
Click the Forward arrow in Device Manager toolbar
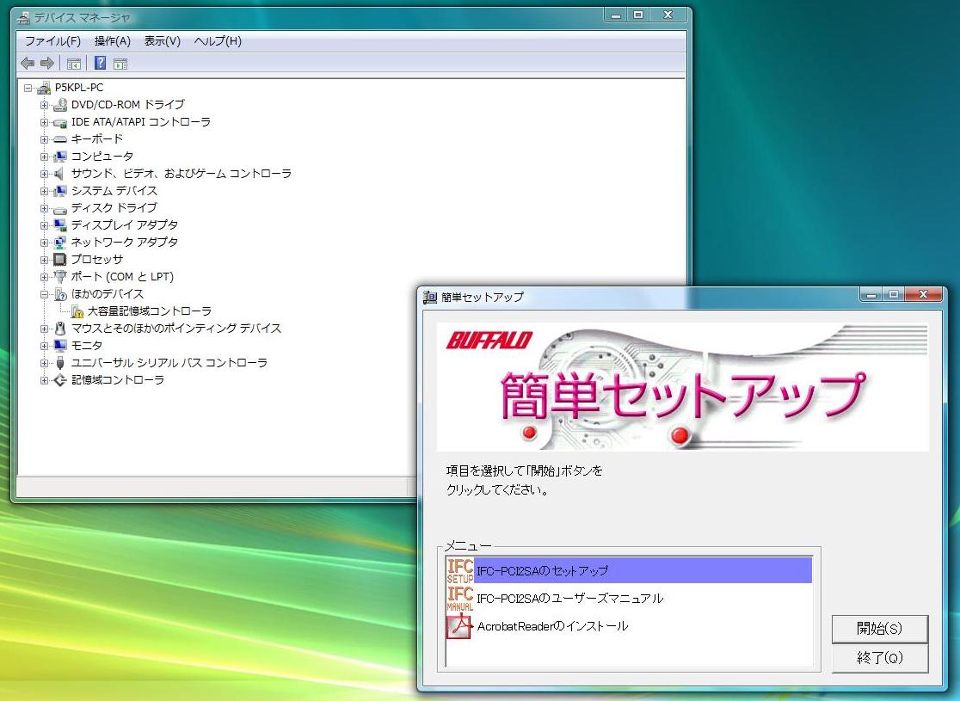[x=47, y=63]
